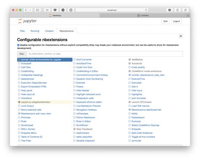Open the Safari downloads icon

(170, 10)
